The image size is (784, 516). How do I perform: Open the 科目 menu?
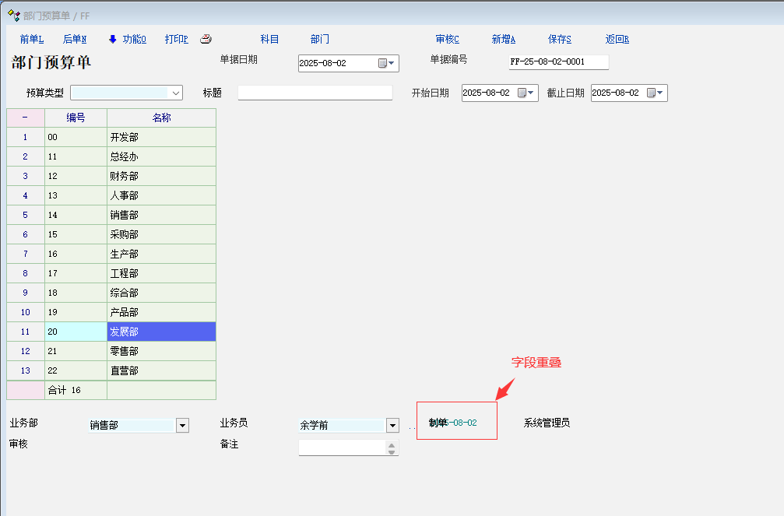pos(269,40)
